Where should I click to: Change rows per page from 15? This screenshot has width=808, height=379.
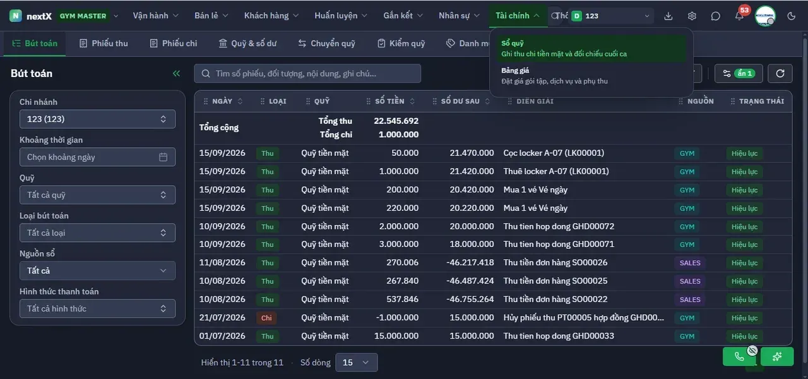[357, 362]
